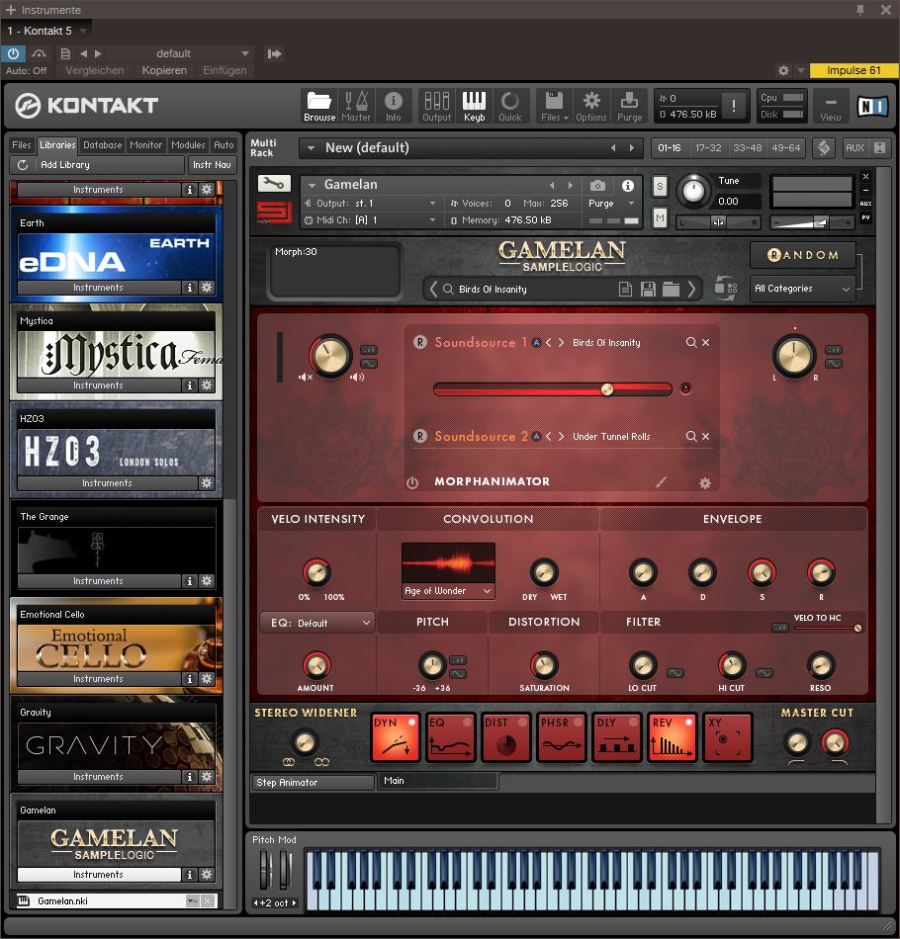The width and height of the screenshot is (900, 939).
Task: Open the All Categories dropdown
Action: [x=802, y=289]
